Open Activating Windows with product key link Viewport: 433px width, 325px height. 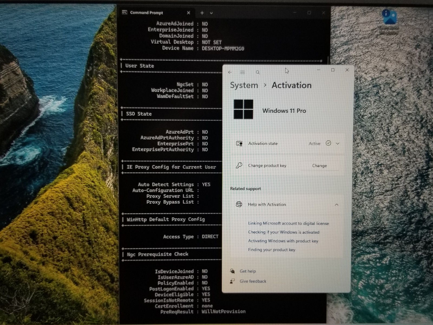[283, 241]
